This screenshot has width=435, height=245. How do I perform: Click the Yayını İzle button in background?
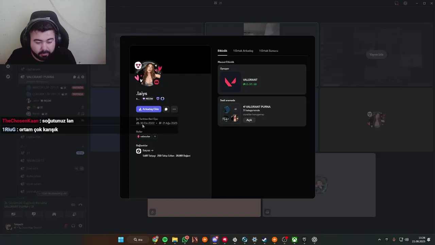376,54
